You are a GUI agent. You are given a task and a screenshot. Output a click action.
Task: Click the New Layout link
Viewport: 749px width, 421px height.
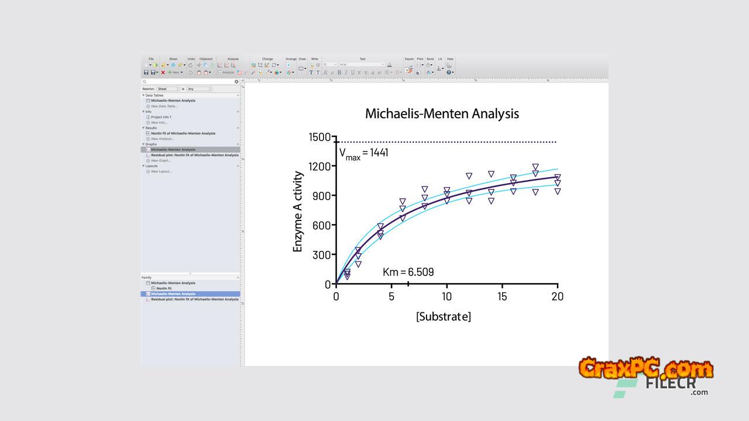coord(161,171)
